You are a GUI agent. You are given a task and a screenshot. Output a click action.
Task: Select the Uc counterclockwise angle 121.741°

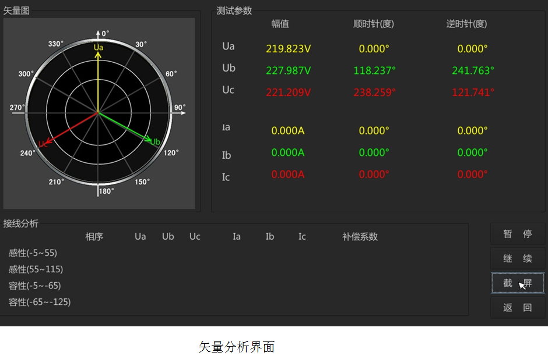point(473,92)
